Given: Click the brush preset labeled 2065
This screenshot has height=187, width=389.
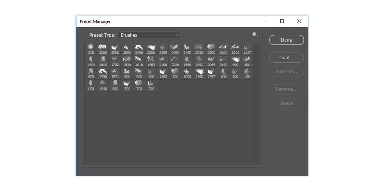Looking at the screenshot, I should 211,61.
